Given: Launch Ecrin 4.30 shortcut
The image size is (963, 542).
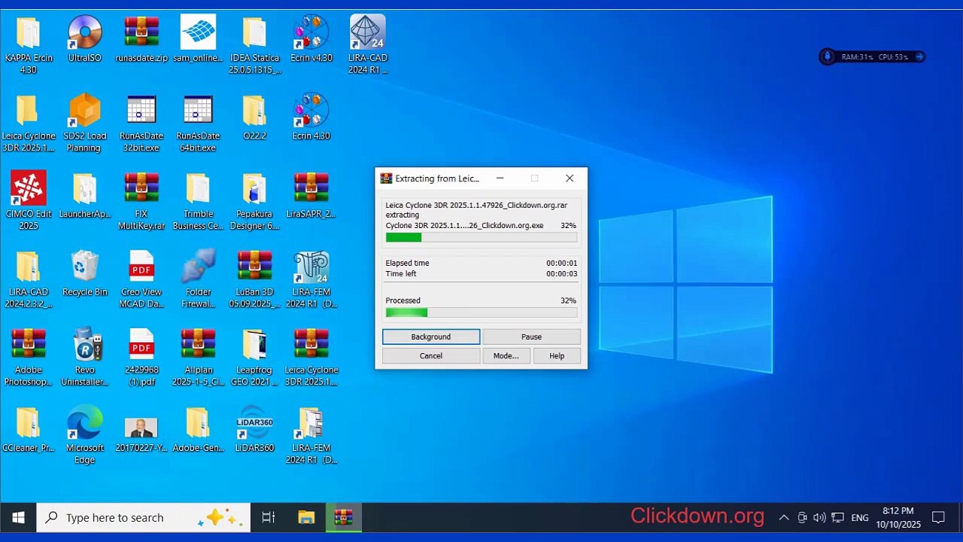Looking at the screenshot, I should point(311,117).
